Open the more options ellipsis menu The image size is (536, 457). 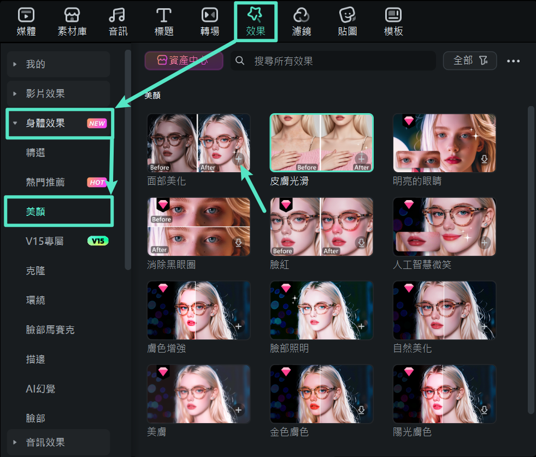513,61
